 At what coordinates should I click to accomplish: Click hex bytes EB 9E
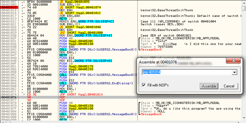point(32,94)
